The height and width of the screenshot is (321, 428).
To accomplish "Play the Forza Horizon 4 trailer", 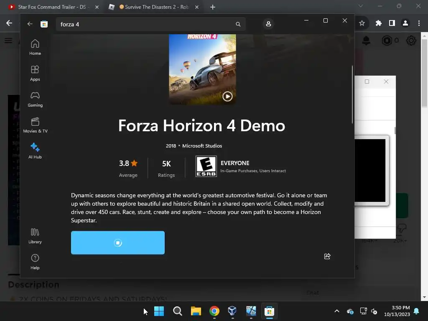I will pyautogui.click(x=227, y=97).
